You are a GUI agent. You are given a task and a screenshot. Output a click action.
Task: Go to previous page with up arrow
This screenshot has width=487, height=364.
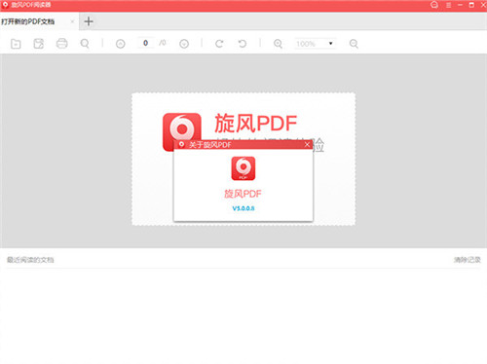click(121, 44)
